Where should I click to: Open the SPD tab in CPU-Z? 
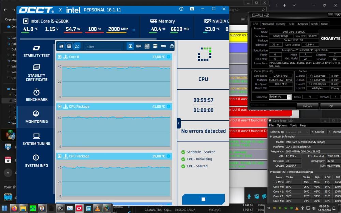pos(292,24)
